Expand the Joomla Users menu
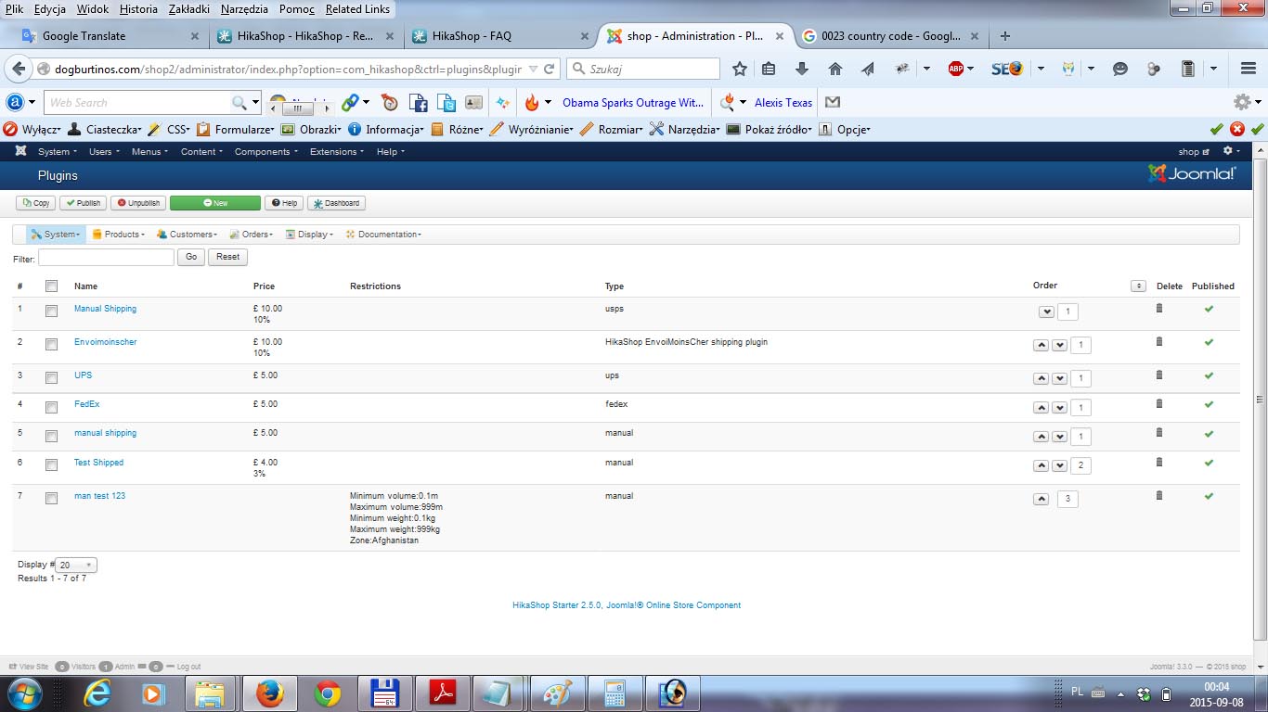 click(x=103, y=151)
